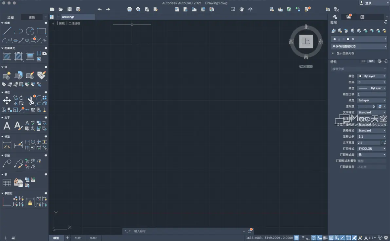Collapse the 绘图 section

pyautogui.click(x=2, y=23)
